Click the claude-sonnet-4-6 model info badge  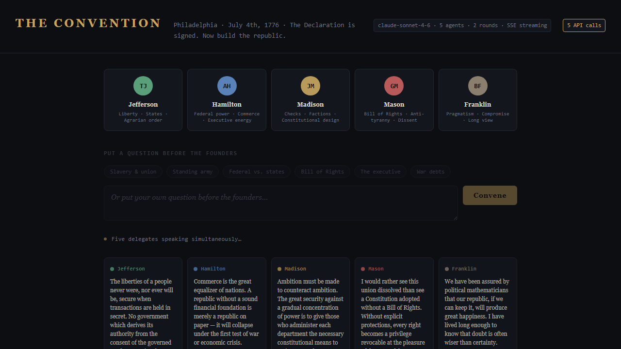[462, 25]
